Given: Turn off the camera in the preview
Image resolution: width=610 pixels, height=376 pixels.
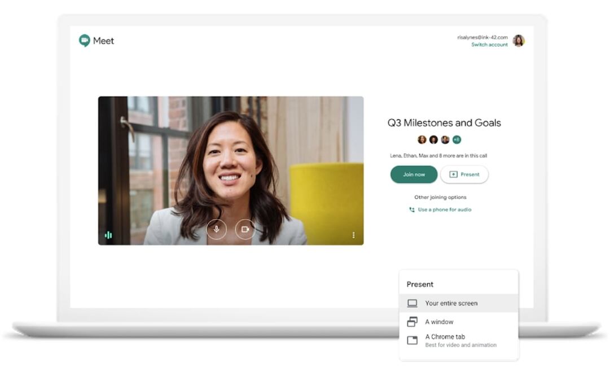Looking at the screenshot, I should [x=244, y=230].
